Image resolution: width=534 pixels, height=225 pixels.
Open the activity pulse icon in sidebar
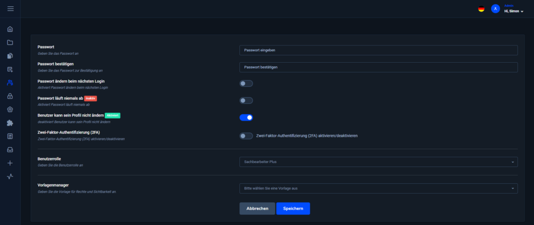click(10, 176)
